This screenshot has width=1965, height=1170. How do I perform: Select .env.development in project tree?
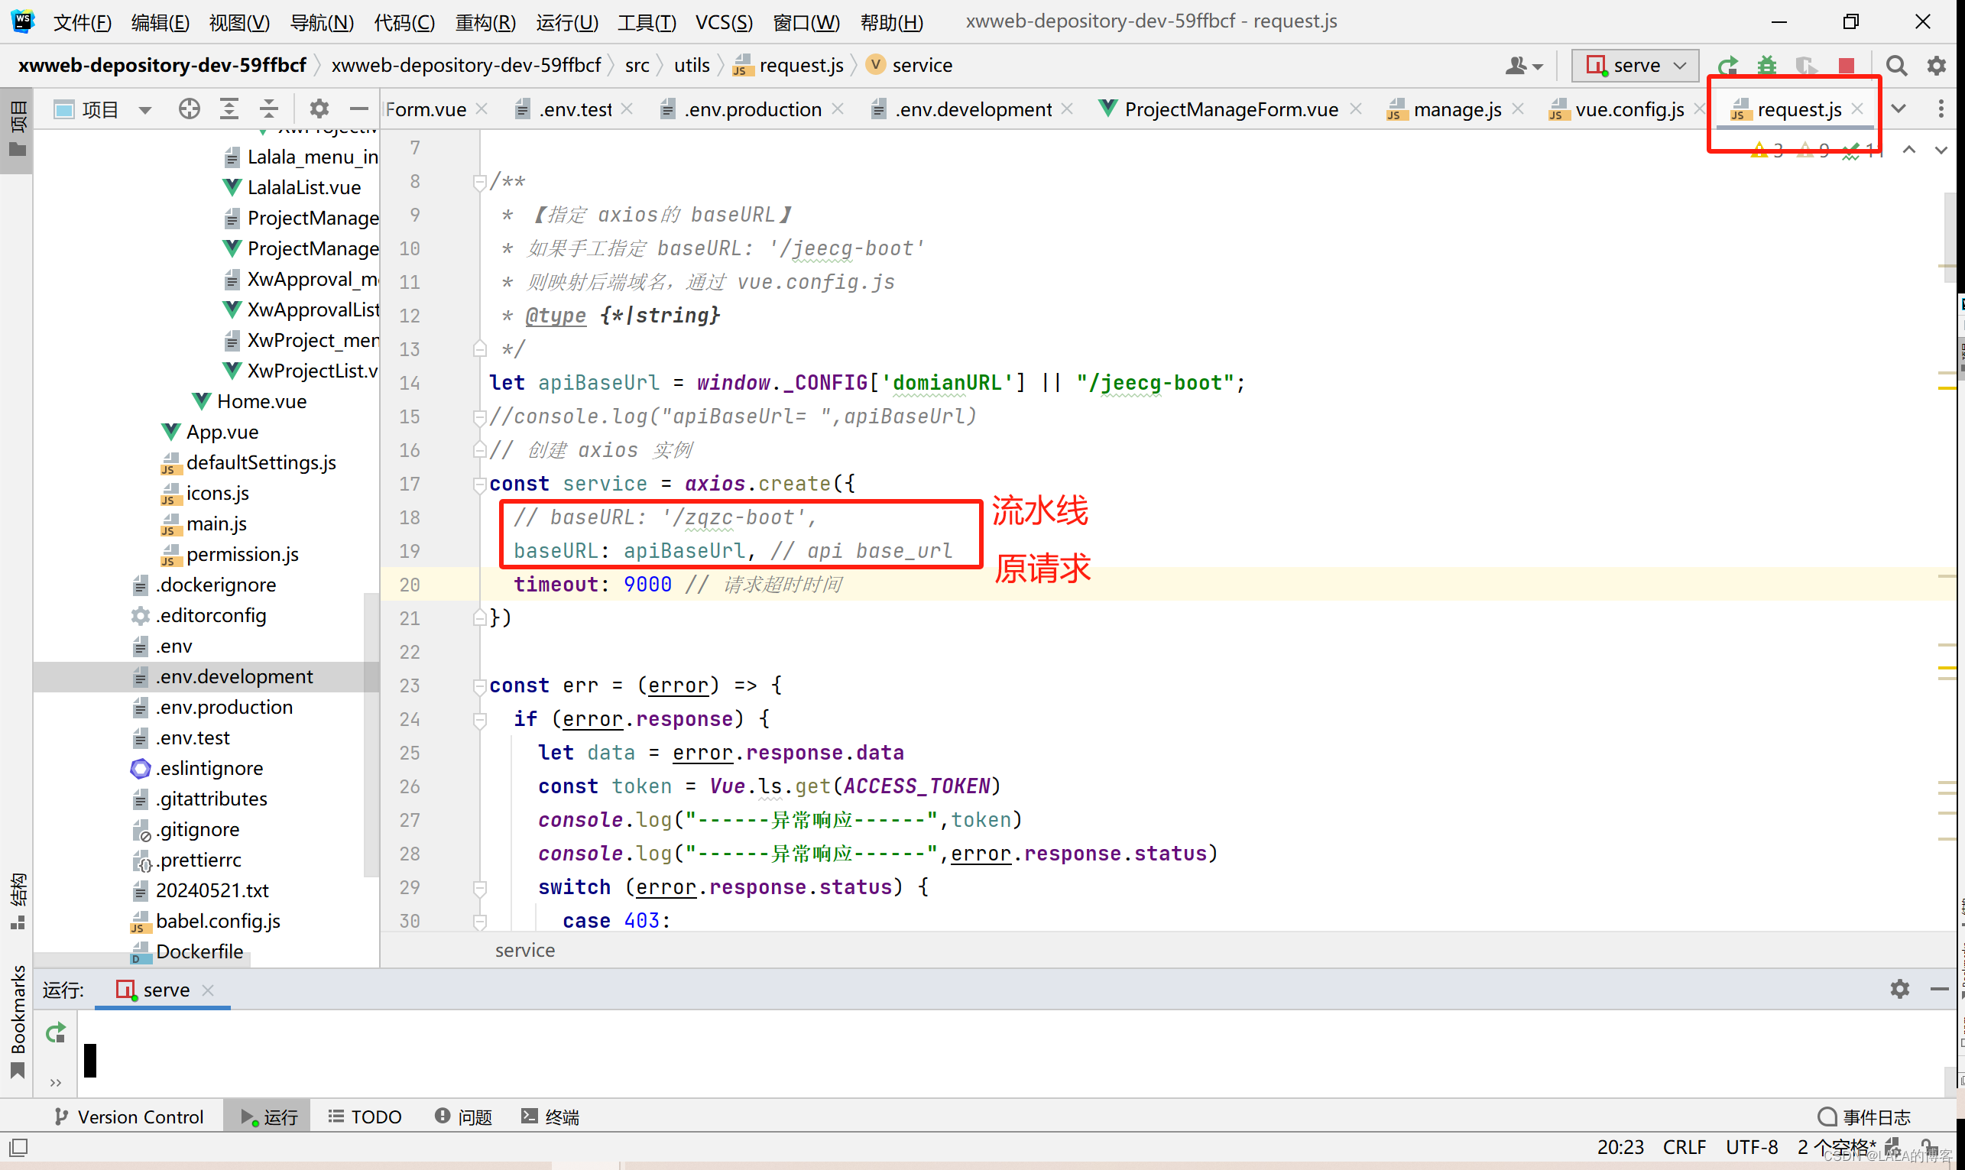point(206,676)
